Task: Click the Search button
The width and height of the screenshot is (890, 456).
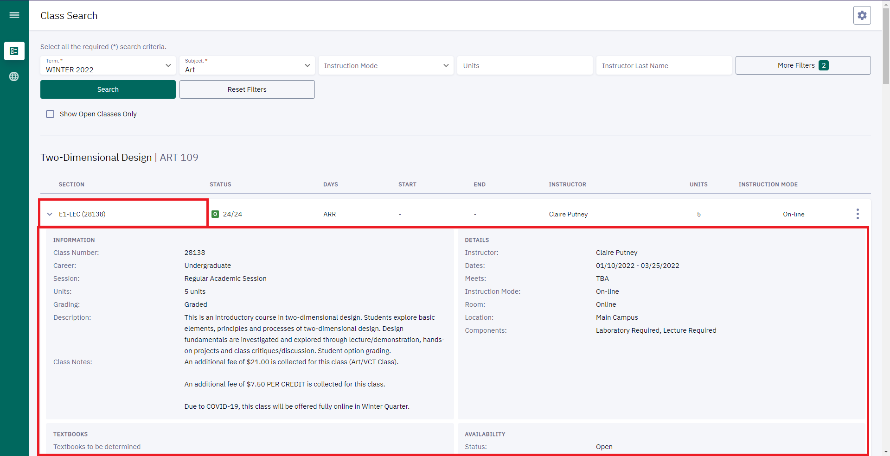Action: pyautogui.click(x=108, y=89)
